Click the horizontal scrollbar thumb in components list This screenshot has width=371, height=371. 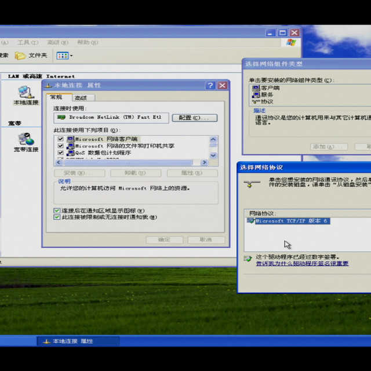128,162
